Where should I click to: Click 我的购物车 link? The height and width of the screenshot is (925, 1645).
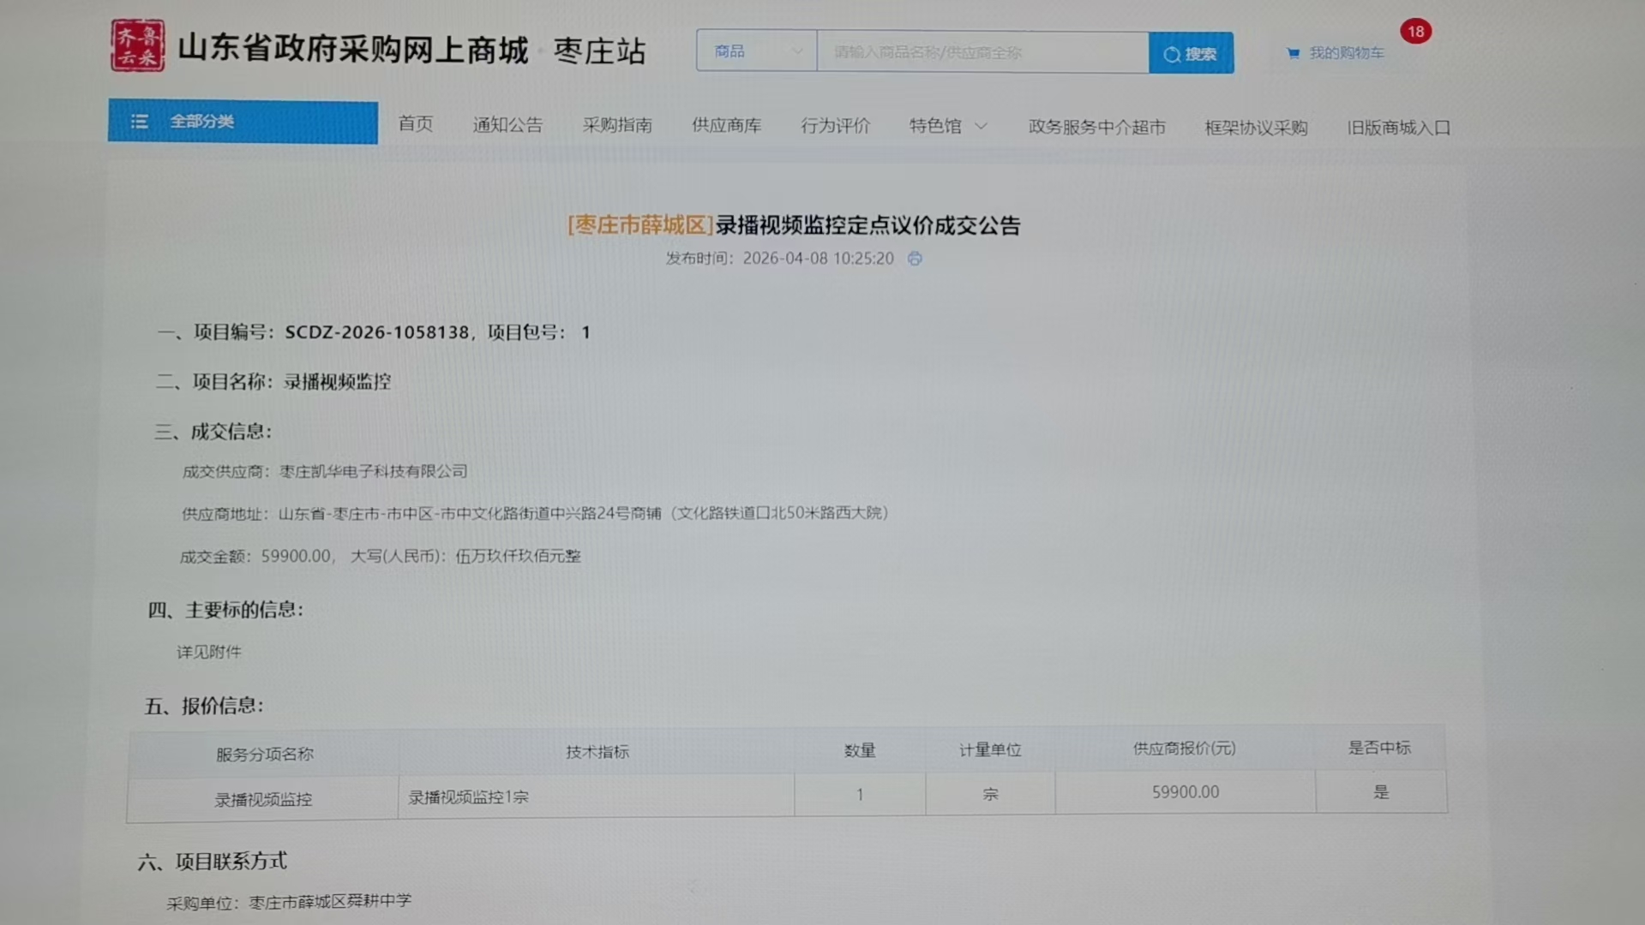click(1346, 53)
